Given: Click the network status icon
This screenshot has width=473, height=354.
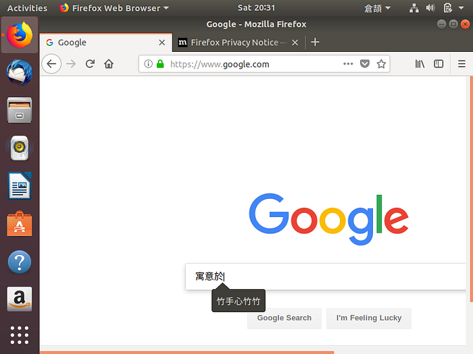Looking at the screenshot, I should tap(414, 8).
